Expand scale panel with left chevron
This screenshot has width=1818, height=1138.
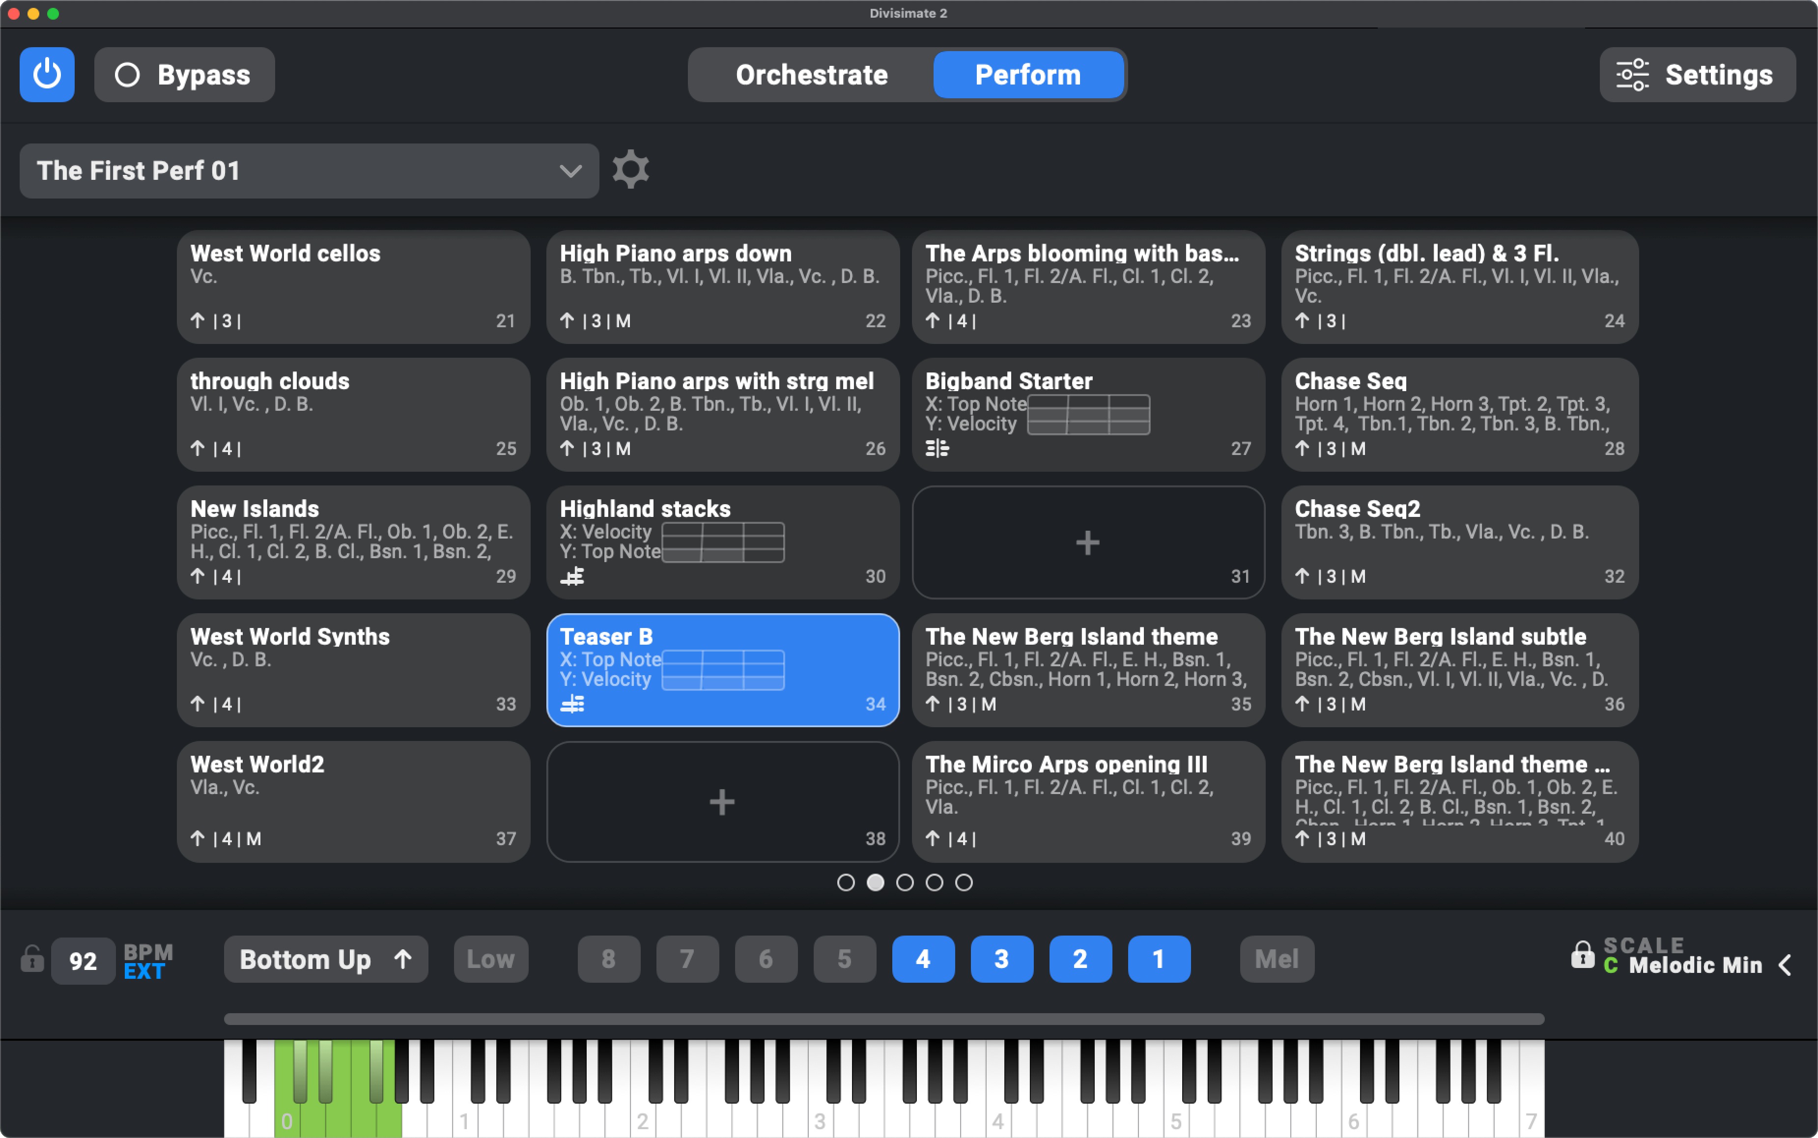pos(1786,965)
